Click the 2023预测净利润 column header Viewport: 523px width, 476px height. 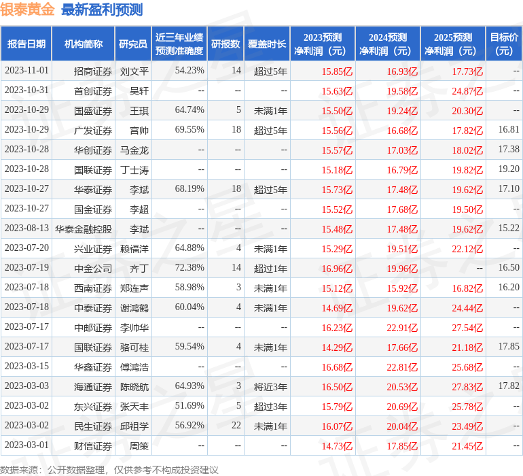323,44
